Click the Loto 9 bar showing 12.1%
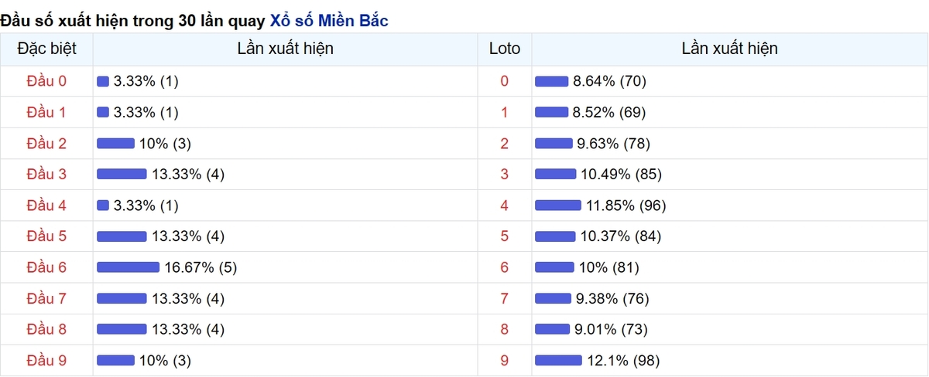Viewport: 929px width, 377px height. point(558,360)
